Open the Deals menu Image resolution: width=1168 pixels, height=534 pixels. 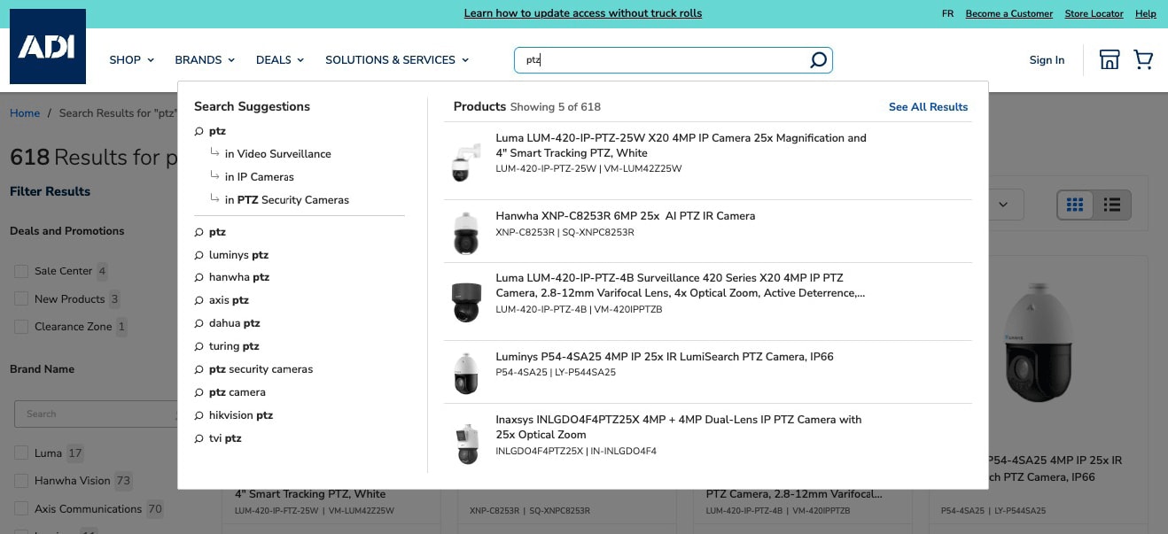coord(280,60)
